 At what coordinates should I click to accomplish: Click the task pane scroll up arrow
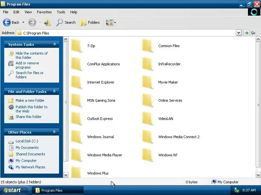coord(66,39)
